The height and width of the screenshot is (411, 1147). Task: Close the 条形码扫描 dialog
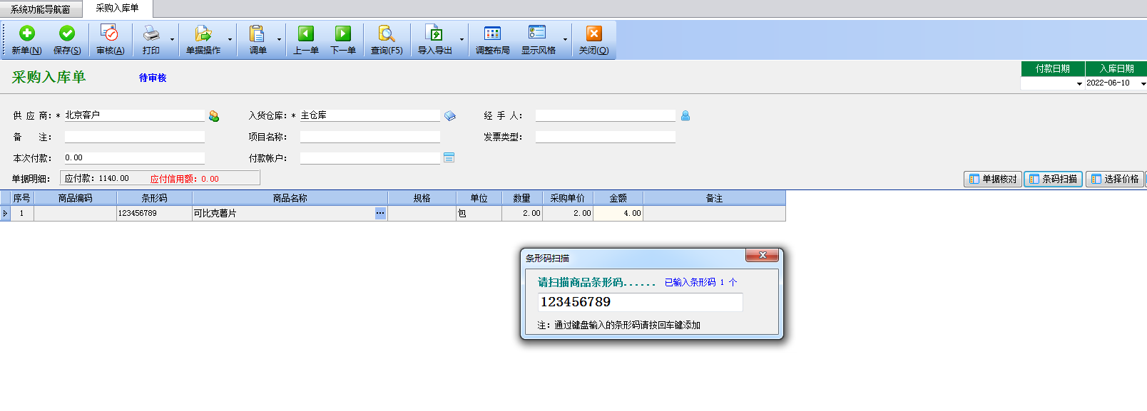(763, 256)
